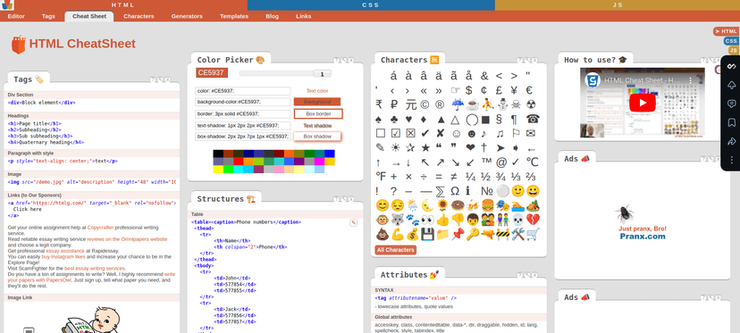
Task: Click the Box border preview button
Action: (x=317, y=113)
